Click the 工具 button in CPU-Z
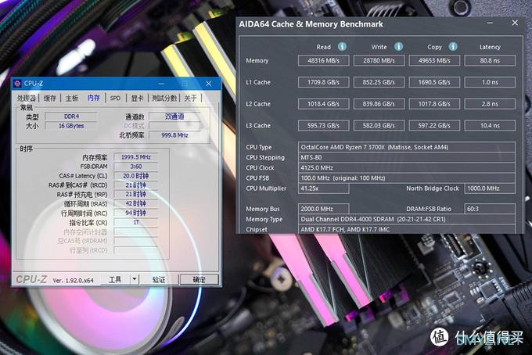532x355 pixels. [x=115, y=279]
